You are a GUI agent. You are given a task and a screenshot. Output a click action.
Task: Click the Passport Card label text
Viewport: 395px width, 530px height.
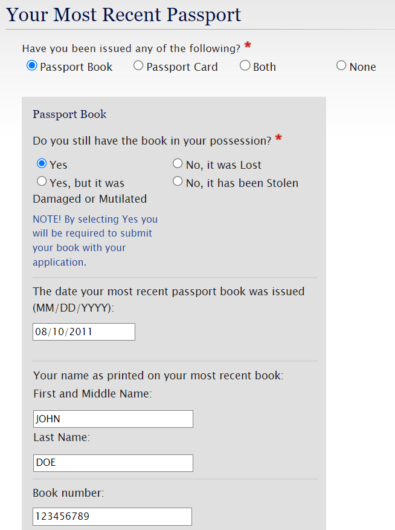182,67
